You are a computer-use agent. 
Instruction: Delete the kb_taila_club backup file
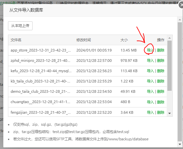point(161,81)
